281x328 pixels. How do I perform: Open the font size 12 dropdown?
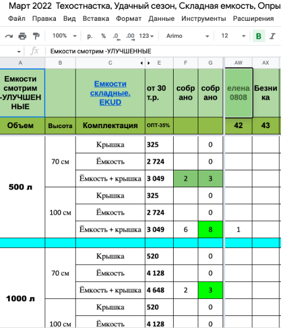pos(233,36)
